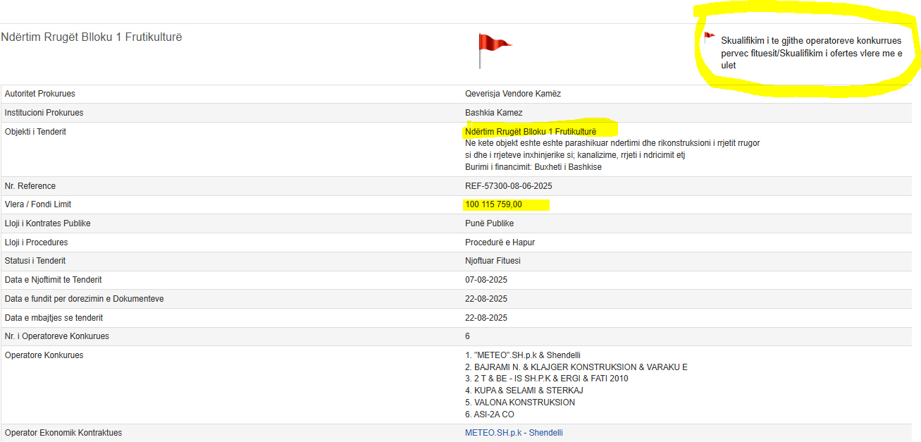Click the Bashkia Kamez institution value

(493, 113)
